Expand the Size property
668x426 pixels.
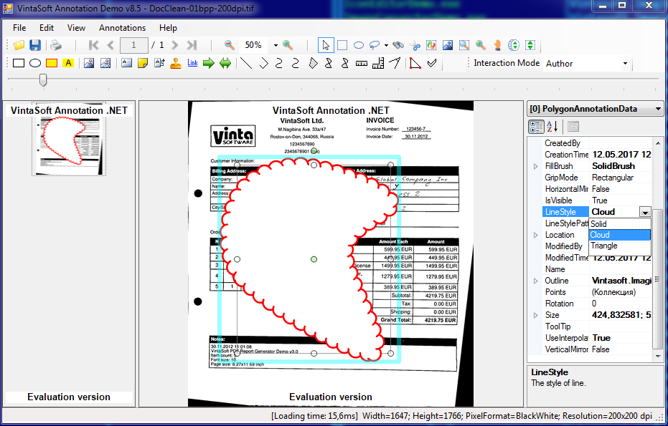(535, 316)
